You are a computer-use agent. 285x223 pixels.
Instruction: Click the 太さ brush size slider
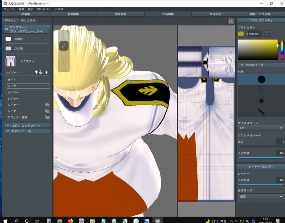[x=261, y=146]
